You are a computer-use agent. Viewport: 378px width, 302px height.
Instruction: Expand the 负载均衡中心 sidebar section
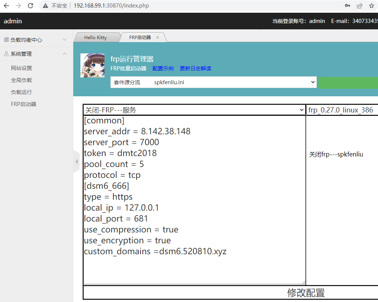click(64, 39)
